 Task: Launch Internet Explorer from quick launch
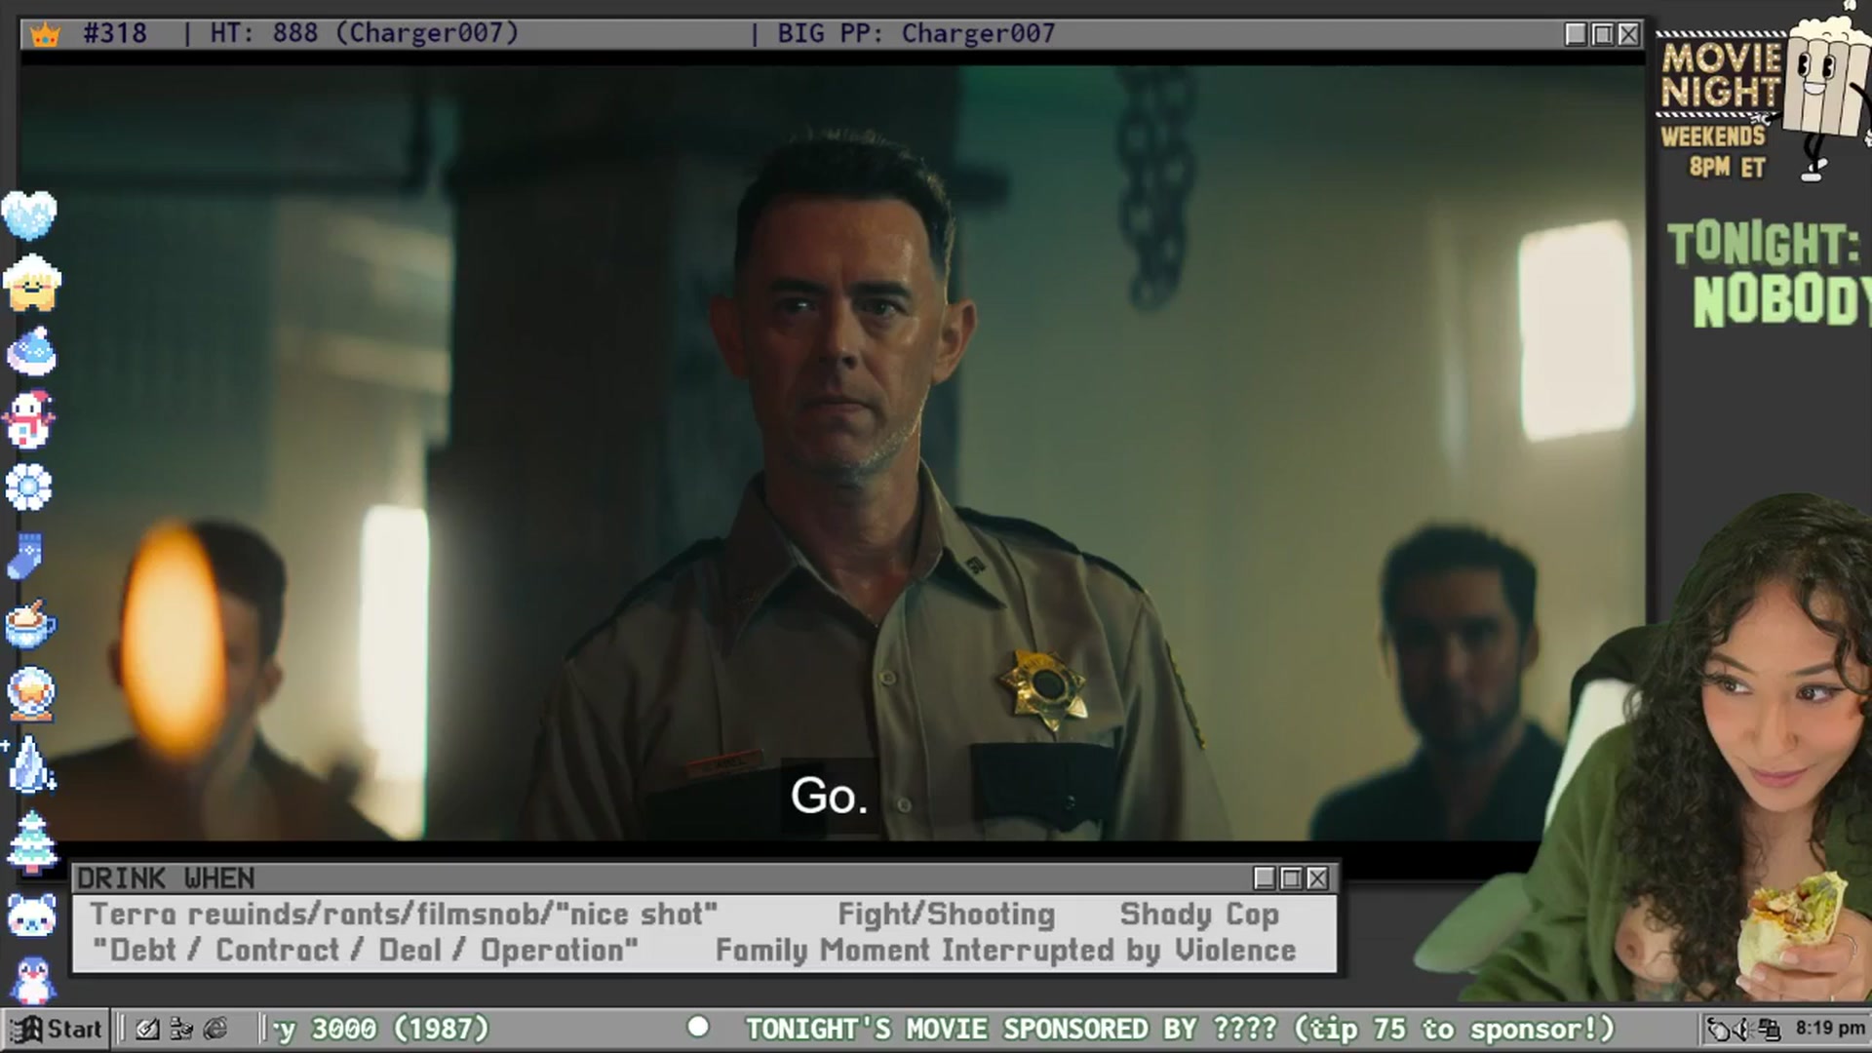[215, 1029]
